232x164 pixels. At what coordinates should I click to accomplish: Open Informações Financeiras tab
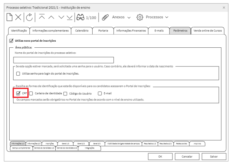pyautogui.click(x=131, y=31)
